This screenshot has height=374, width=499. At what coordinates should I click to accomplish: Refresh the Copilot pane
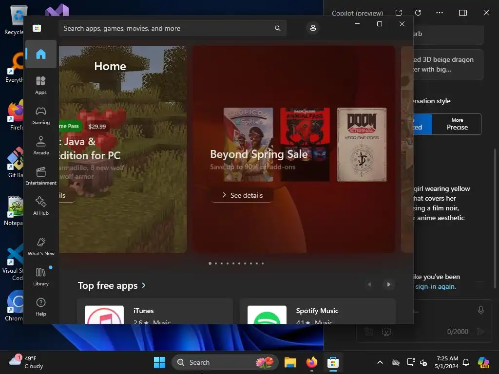pyautogui.click(x=418, y=13)
